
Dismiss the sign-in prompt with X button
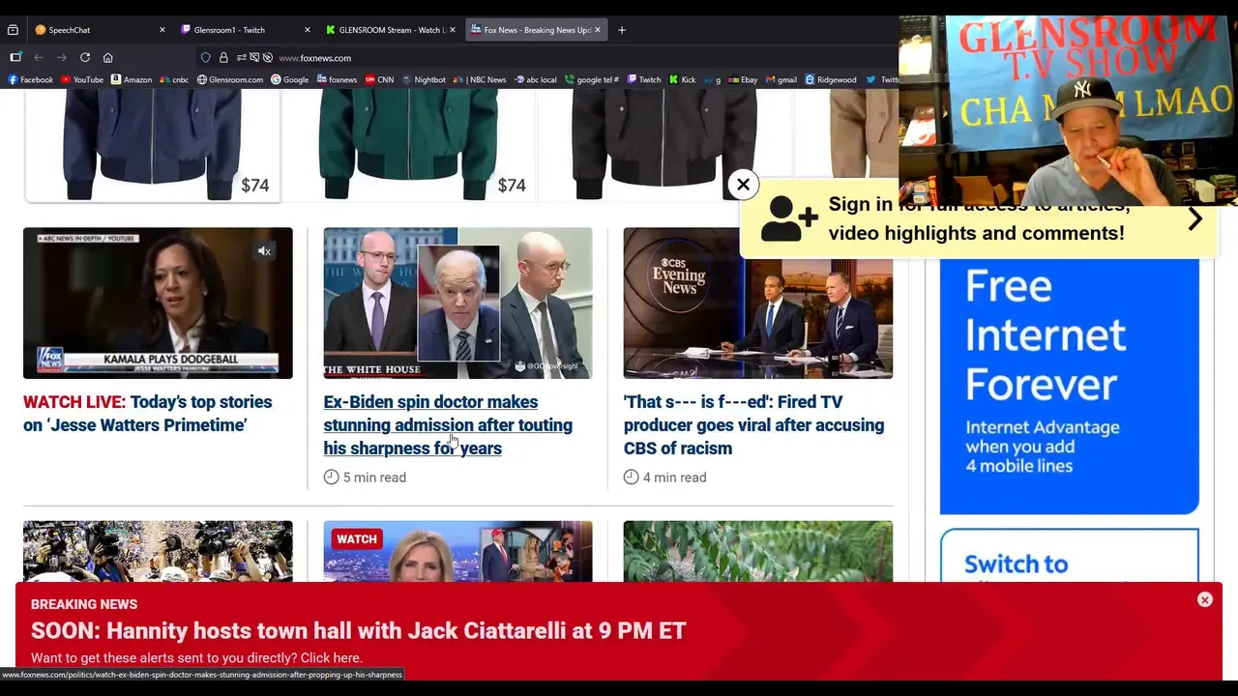743,184
